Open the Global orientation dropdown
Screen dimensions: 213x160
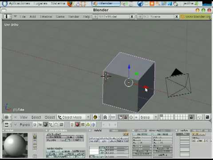point(149,117)
